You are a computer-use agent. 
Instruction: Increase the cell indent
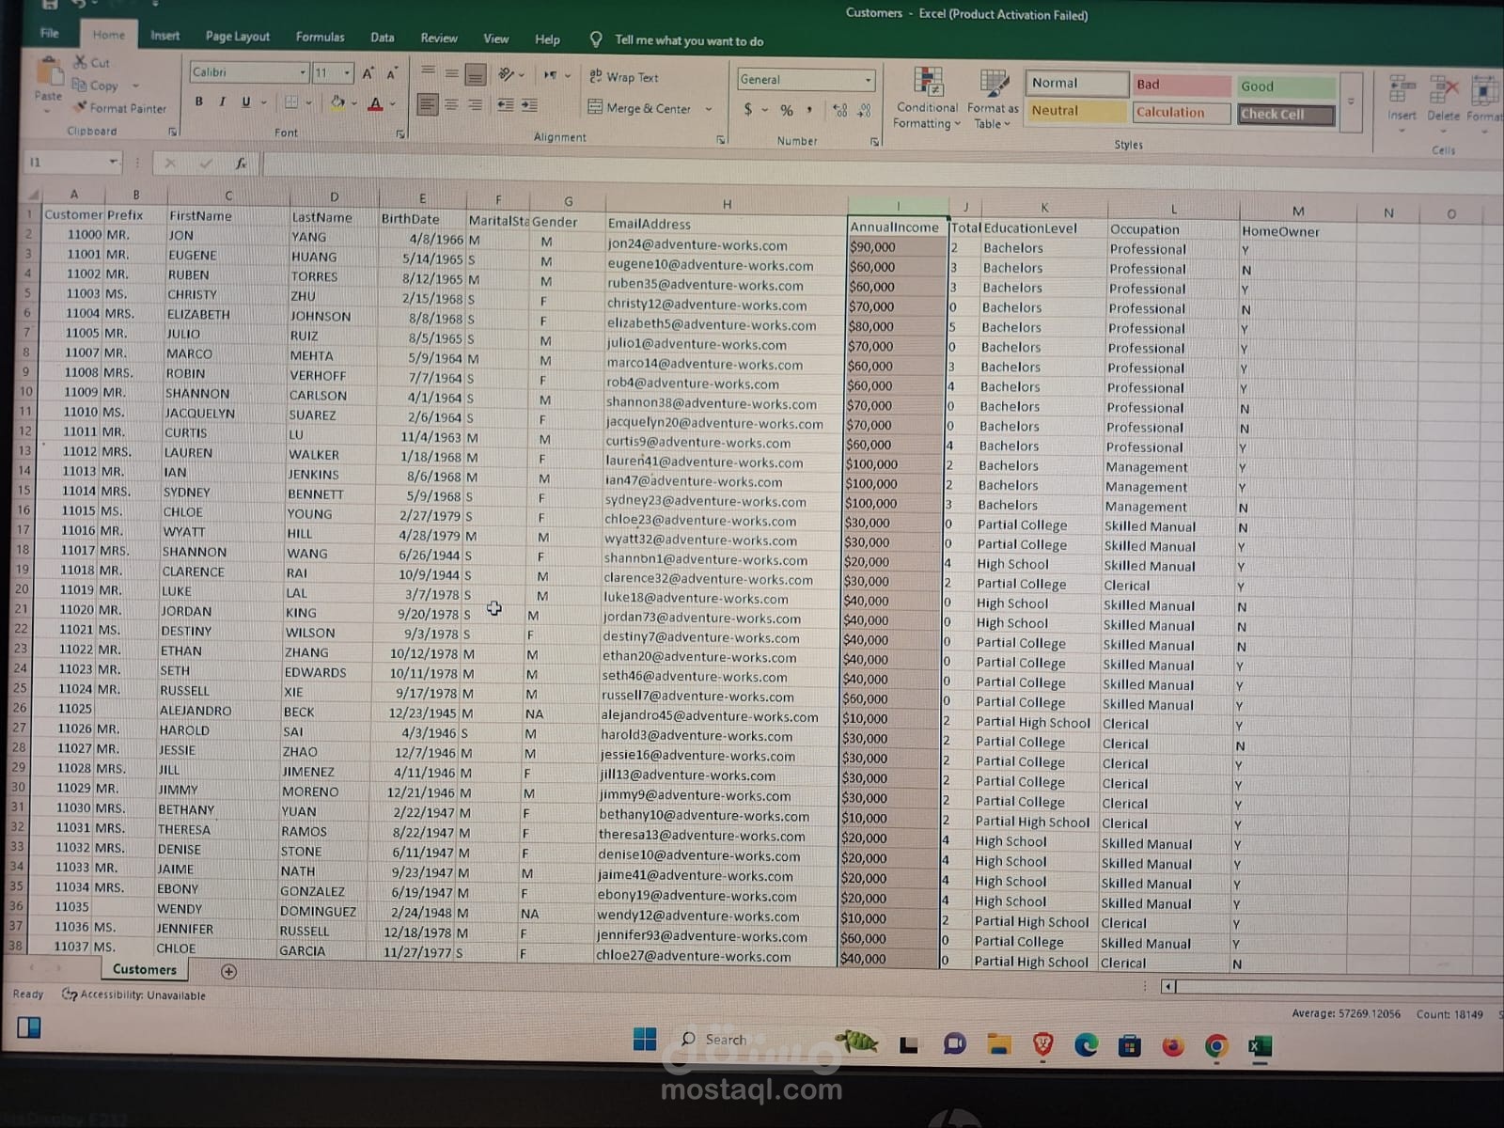click(x=529, y=106)
